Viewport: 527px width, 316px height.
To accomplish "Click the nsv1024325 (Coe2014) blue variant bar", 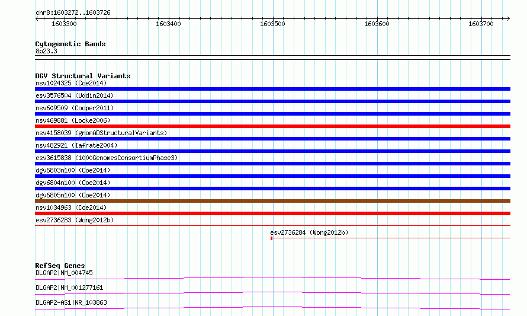I will 272,89.
